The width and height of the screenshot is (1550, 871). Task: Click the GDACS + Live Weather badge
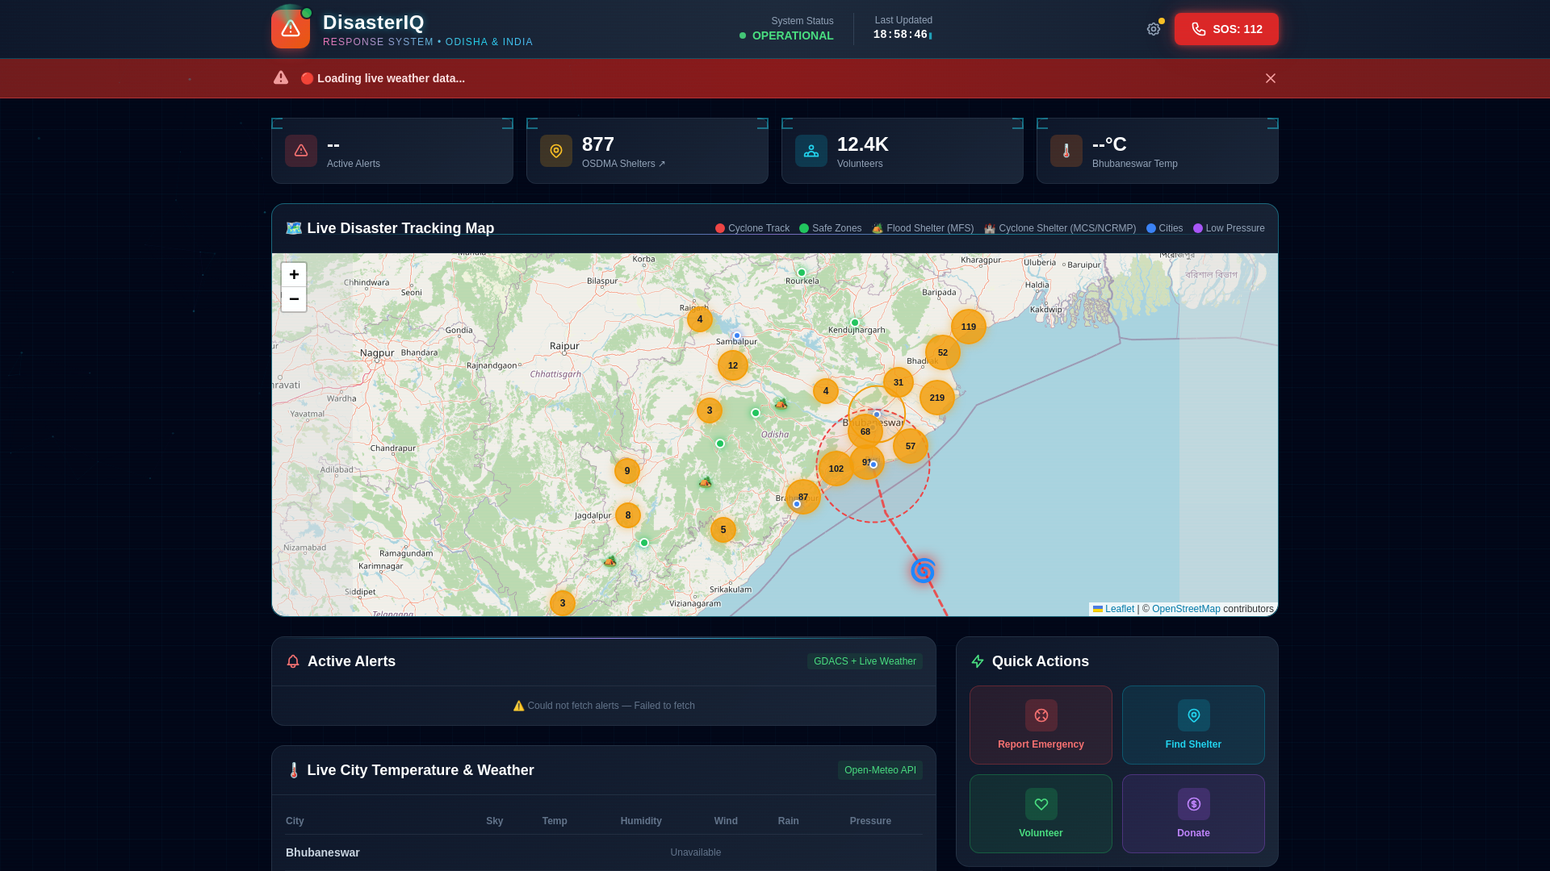click(865, 661)
